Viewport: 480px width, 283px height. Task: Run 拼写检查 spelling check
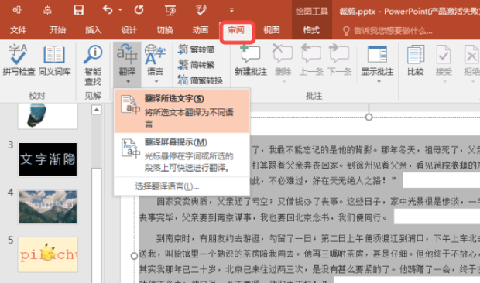(19, 60)
